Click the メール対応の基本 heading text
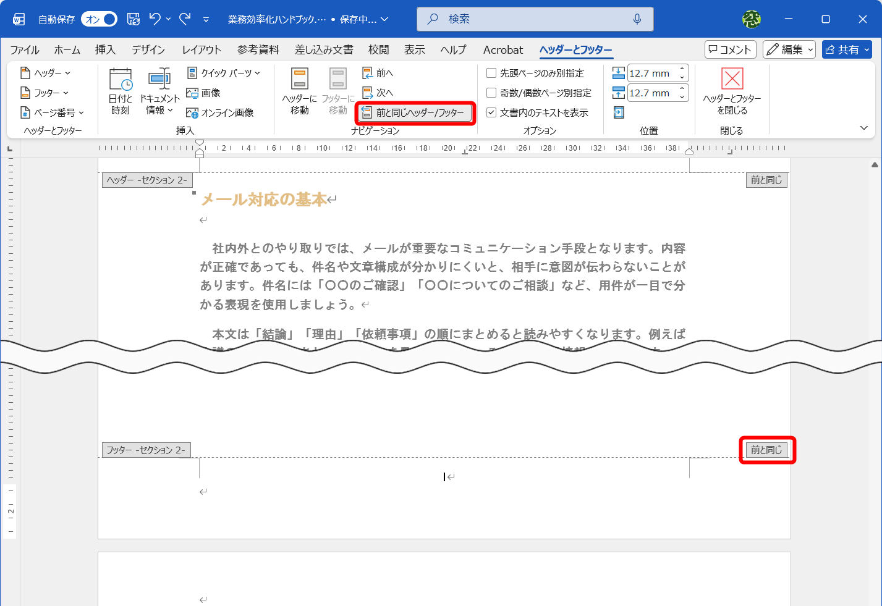 pyautogui.click(x=264, y=200)
